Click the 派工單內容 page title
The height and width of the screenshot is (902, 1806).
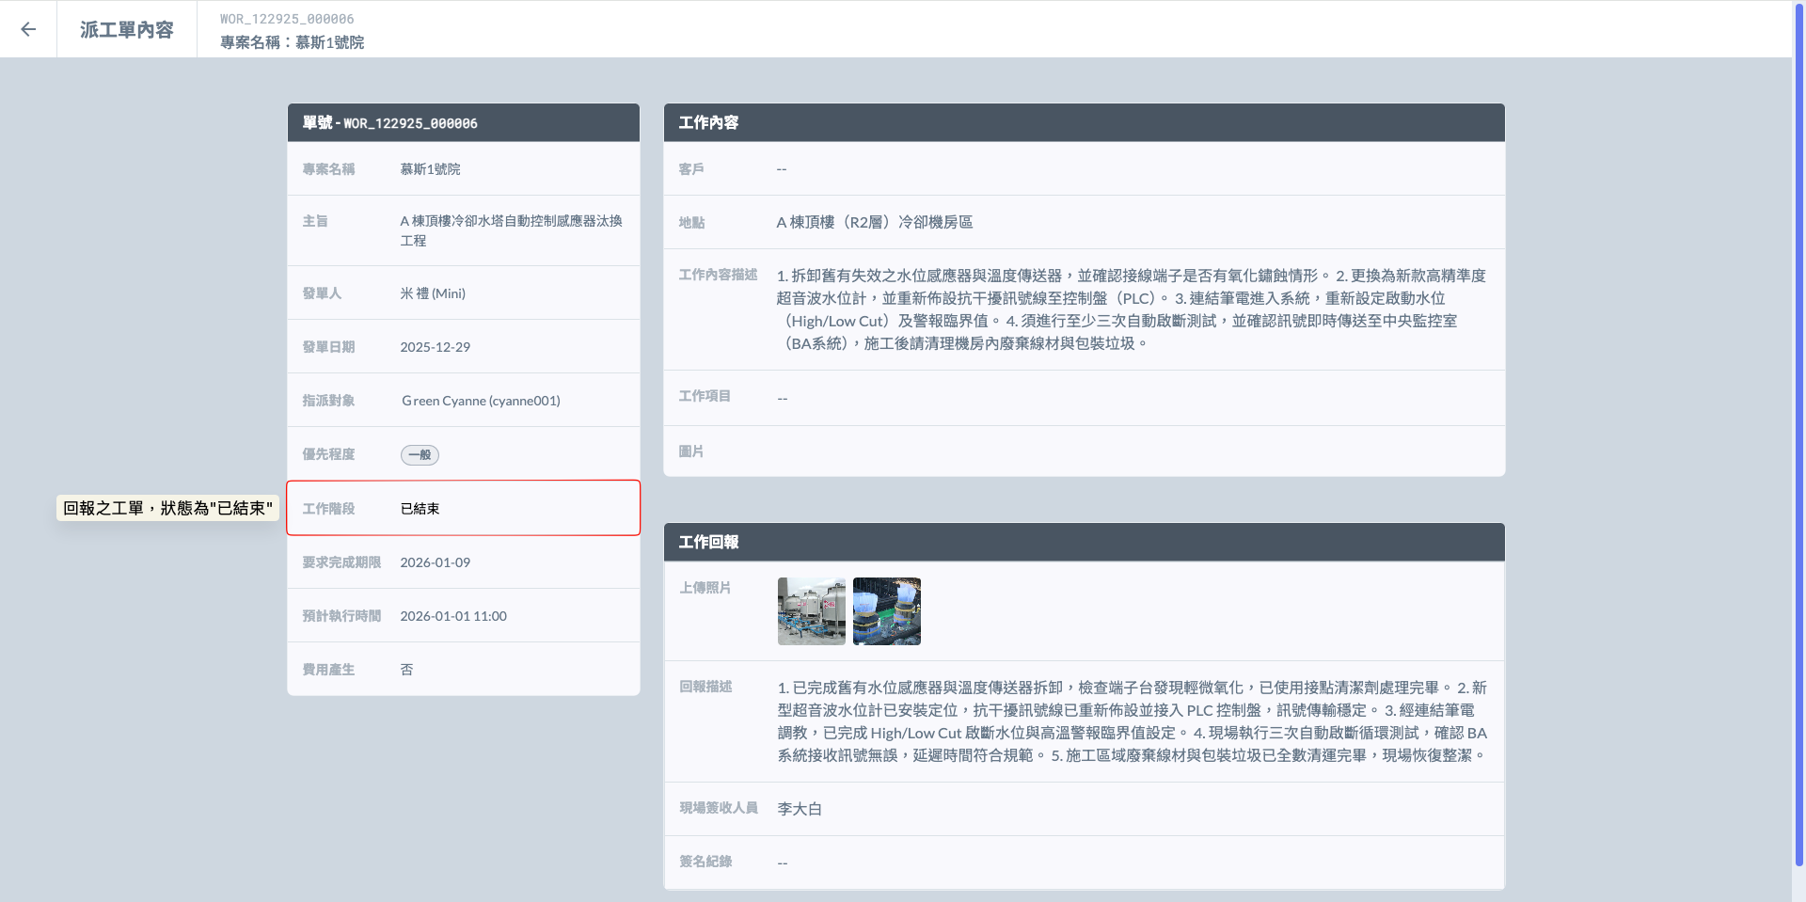point(127,30)
